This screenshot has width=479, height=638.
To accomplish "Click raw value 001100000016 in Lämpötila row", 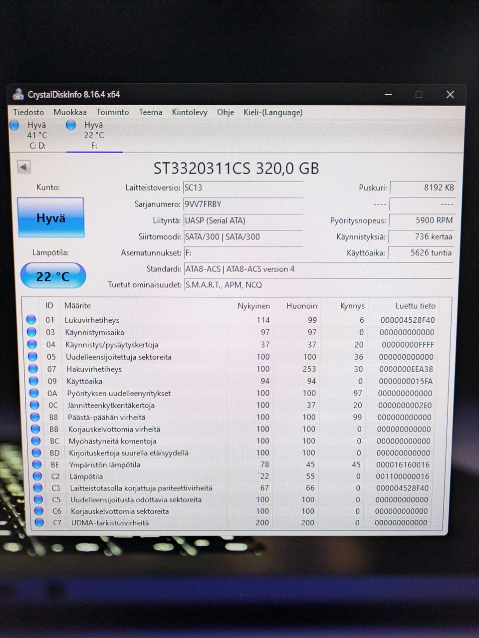I will (x=402, y=477).
